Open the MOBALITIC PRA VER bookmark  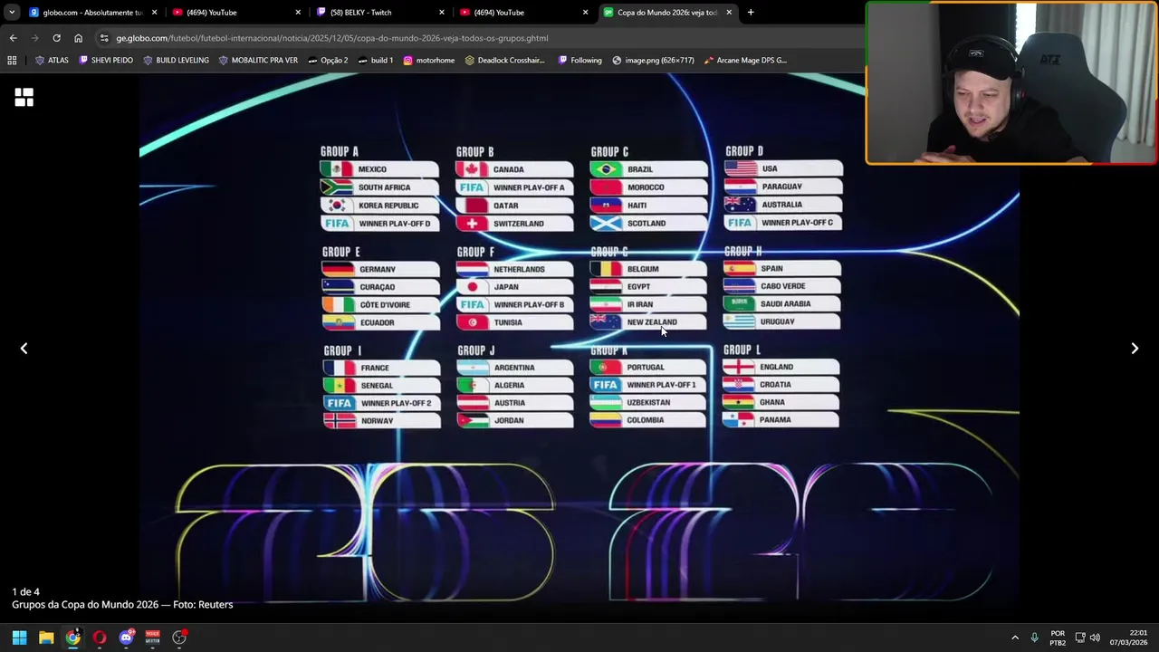coord(258,61)
